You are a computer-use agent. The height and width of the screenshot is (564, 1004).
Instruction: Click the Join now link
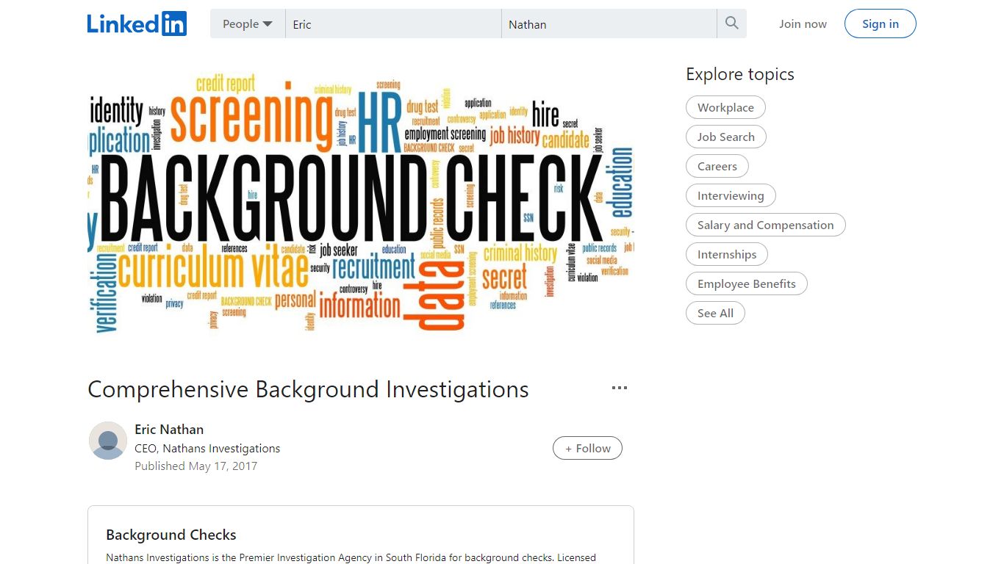pyautogui.click(x=803, y=24)
